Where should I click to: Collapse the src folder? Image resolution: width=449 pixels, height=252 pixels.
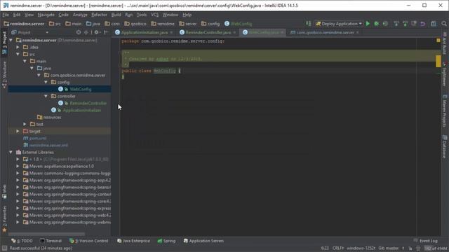coord(18,54)
